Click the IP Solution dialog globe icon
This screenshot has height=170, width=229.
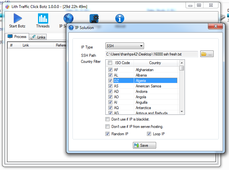tap(71, 27)
